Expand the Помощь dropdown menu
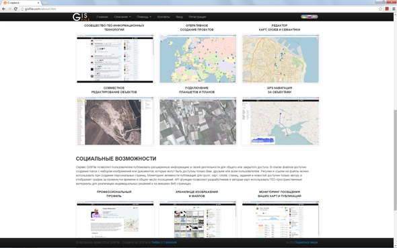The height and width of the screenshot is (248, 397). click(x=144, y=17)
